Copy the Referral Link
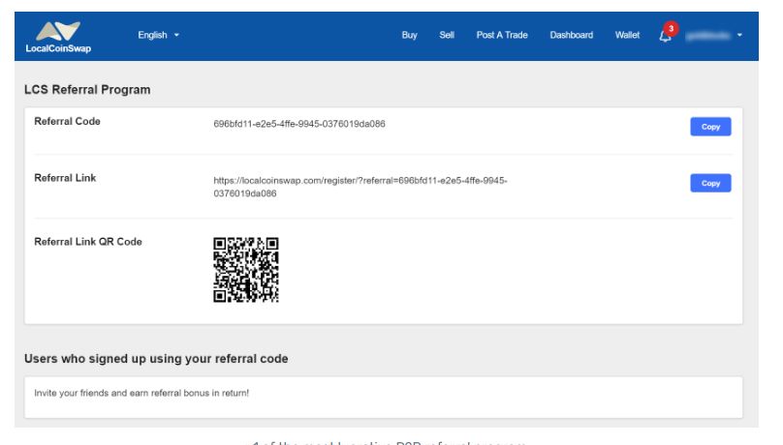Viewport: 783px width, 445px height. click(x=710, y=183)
